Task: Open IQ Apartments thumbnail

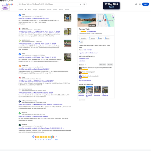Action: [x=97, y=90]
